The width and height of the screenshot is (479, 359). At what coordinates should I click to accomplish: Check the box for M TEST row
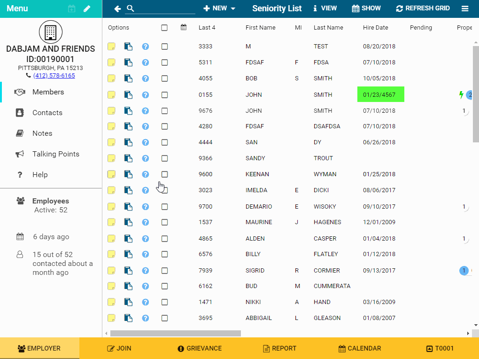coord(164,47)
